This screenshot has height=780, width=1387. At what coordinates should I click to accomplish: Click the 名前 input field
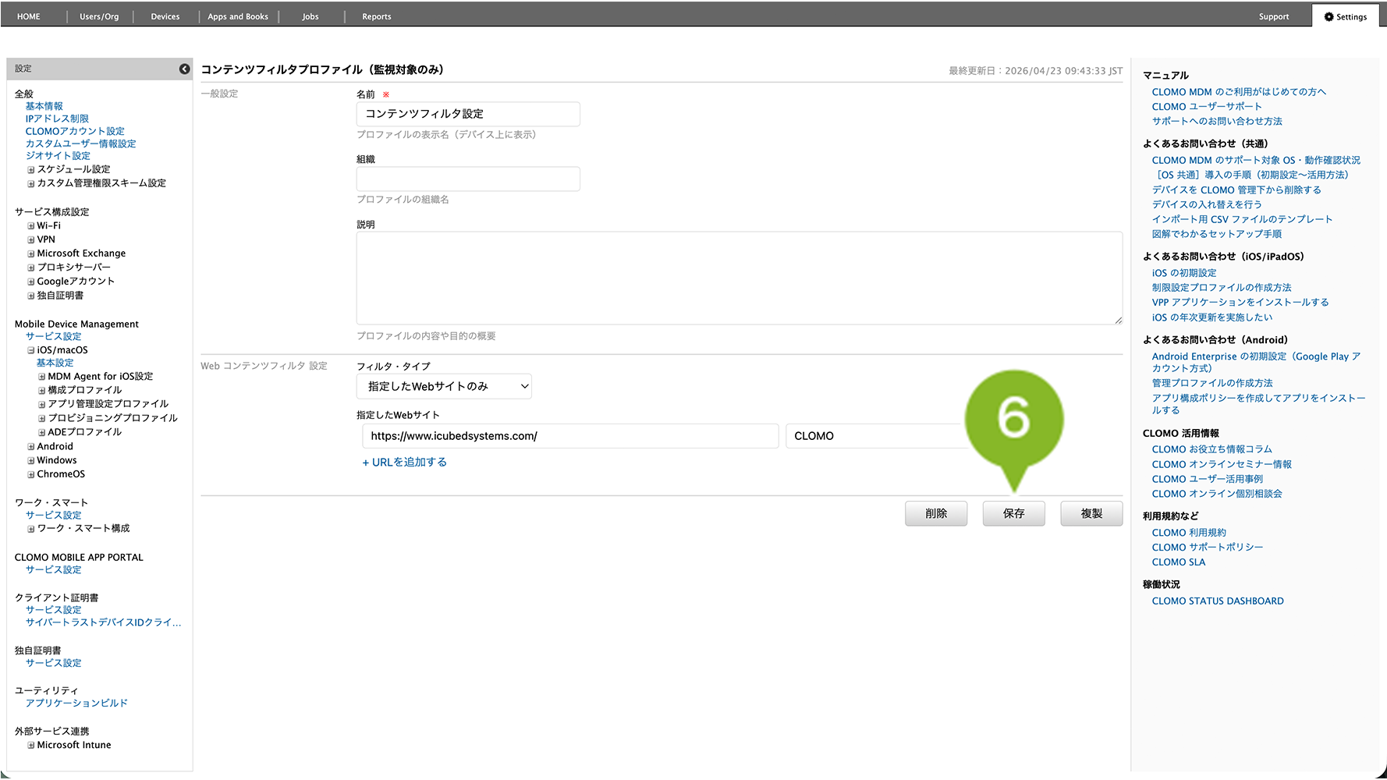468,114
